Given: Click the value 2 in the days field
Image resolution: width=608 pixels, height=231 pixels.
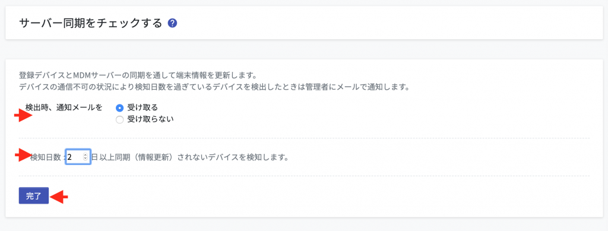Looking at the screenshot, I should [x=69, y=157].
